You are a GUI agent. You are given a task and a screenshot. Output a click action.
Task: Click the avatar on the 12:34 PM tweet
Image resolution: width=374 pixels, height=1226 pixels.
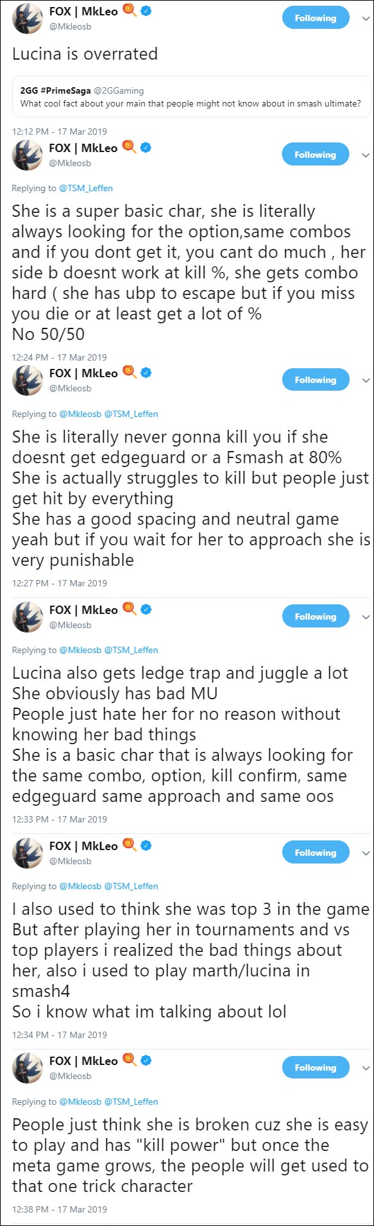(x=26, y=853)
